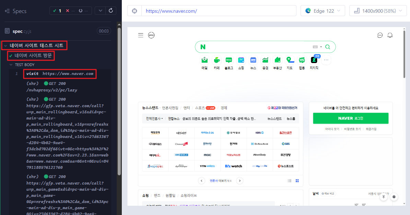This screenshot has width=410, height=215.
Task: Open the 부동산 shortcut icon
Action: [278, 60]
